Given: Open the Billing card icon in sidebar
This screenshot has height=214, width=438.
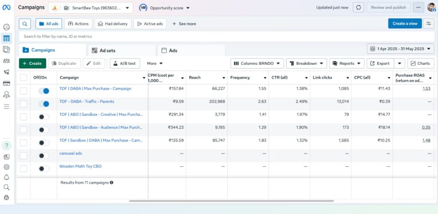Looking at the screenshot, I should tap(6, 83).
